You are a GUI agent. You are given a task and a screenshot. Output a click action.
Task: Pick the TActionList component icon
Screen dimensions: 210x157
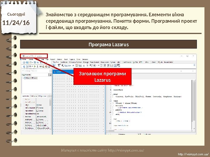click(119, 65)
